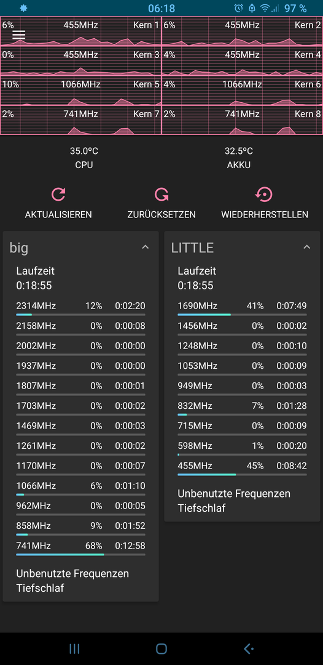Screen dimensions: 323x665
Task: Collapse the big cluster card
Action: pos(145,248)
